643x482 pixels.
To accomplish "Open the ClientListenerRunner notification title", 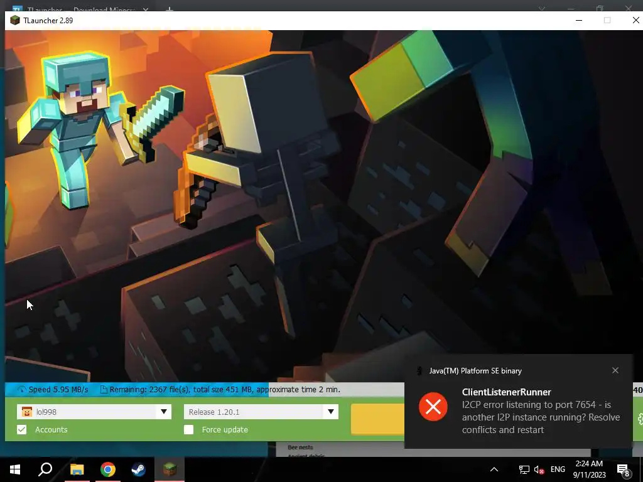I will tap(507, 392).
